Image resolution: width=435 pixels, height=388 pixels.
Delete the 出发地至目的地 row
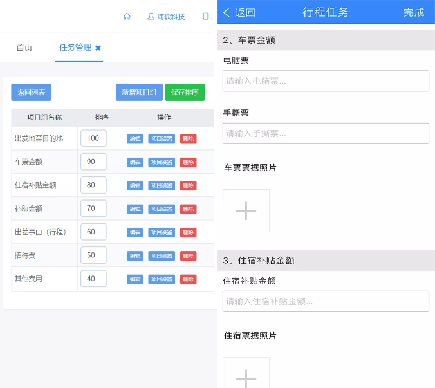189,139
